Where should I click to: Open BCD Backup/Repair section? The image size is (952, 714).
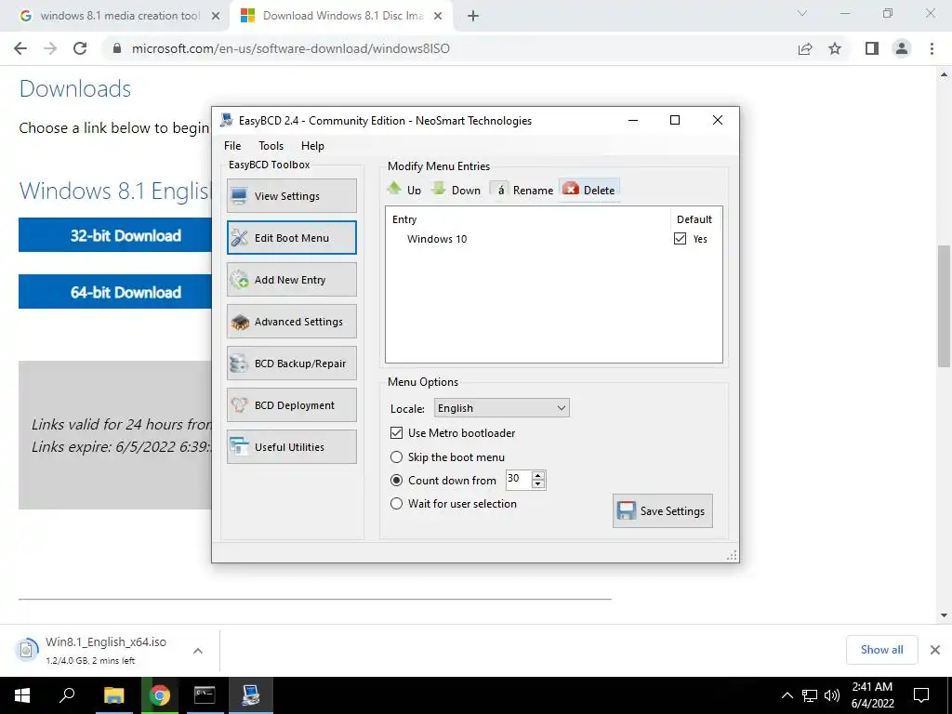click(291, 364)
